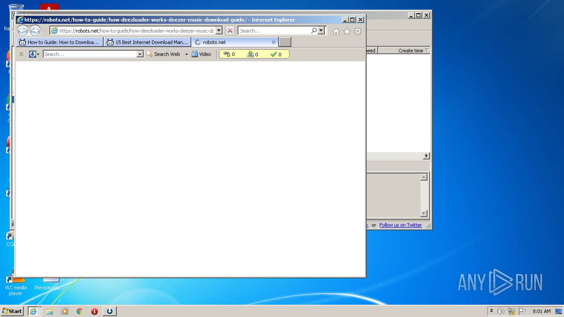Expand the toolbar Search box dropdown
564x317 pixels.
point(140,54)
